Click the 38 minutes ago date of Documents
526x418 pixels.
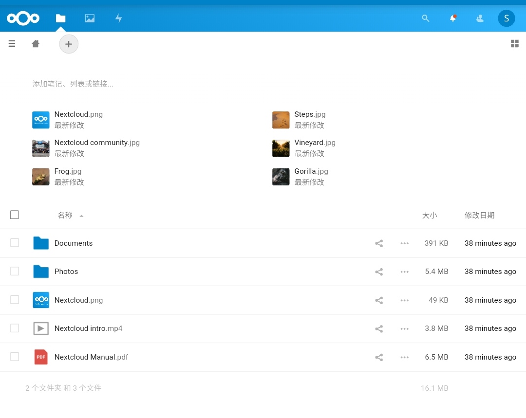[x=490, y=243]
